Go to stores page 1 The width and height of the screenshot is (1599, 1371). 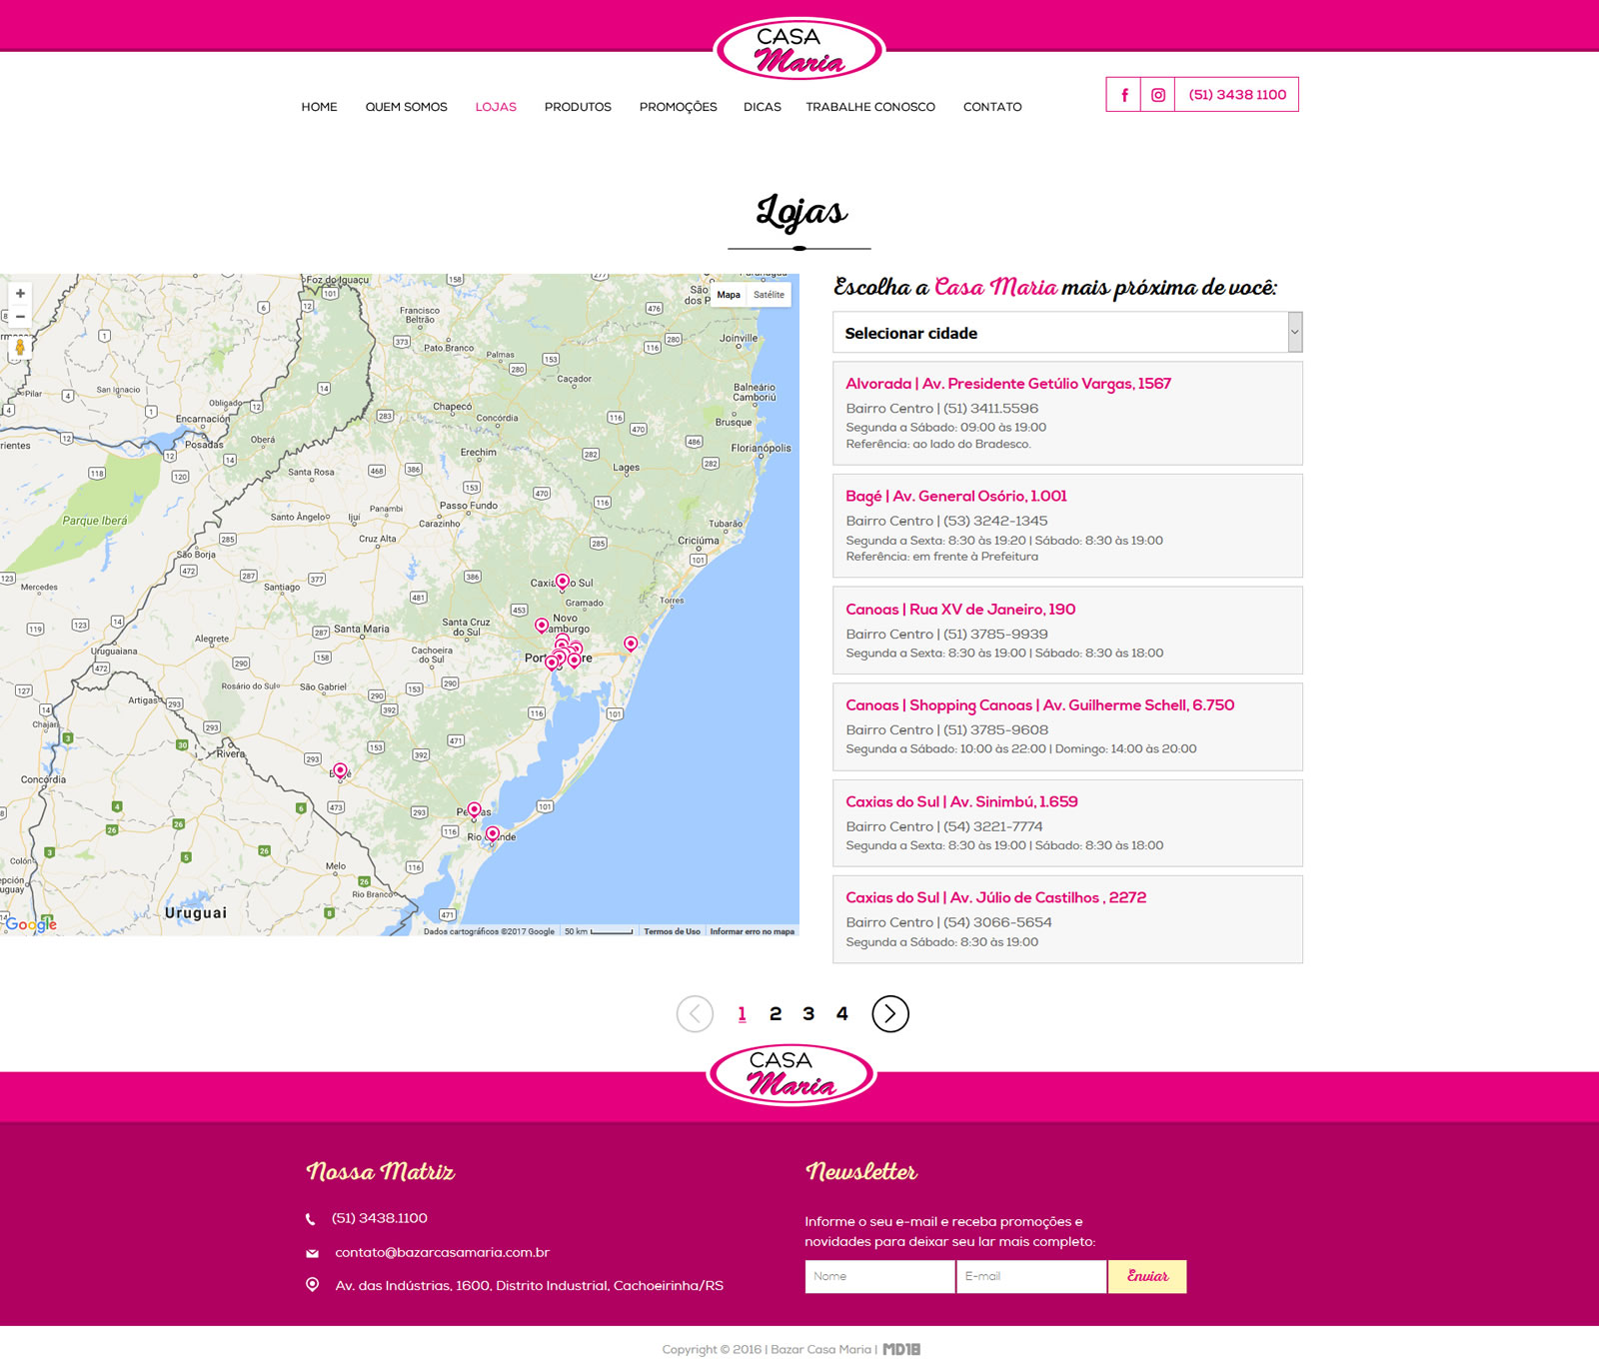(742, 1014)
